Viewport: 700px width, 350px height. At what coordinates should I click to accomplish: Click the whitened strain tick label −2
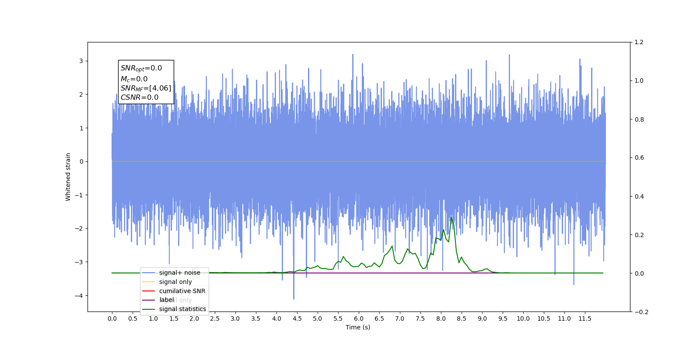click(x=79, y=229)
